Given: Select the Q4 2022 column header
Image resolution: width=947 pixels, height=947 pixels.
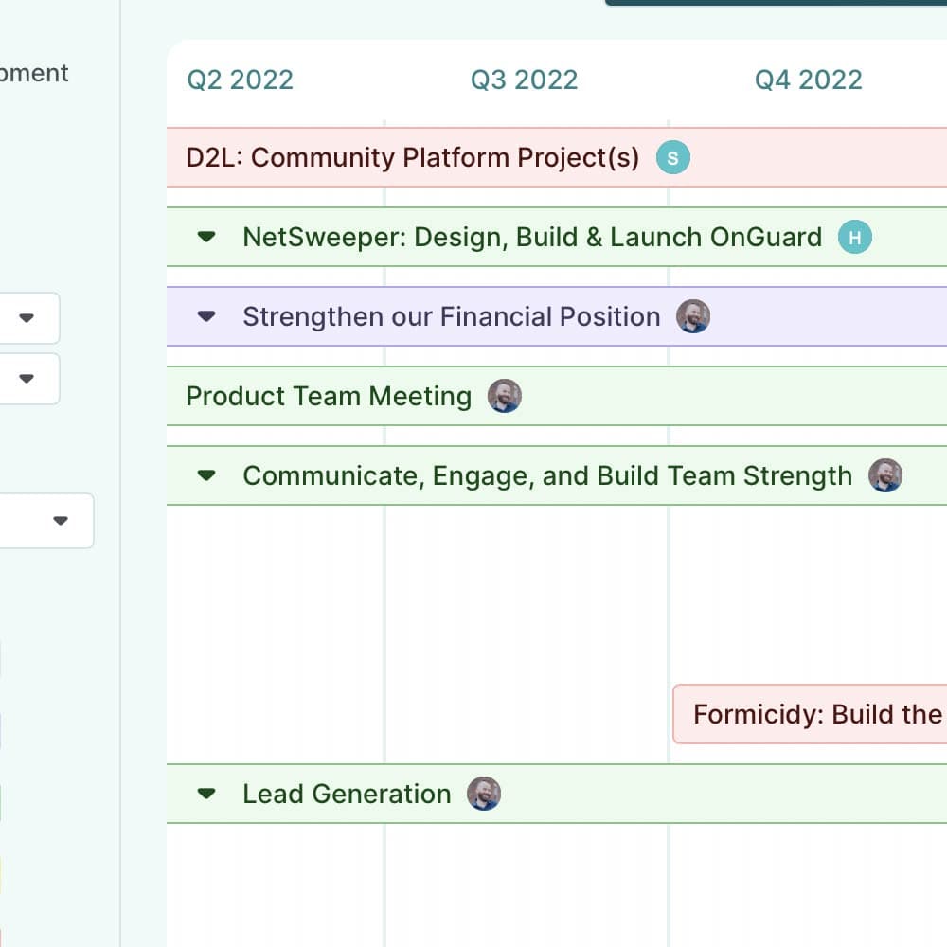Looking at the screenshot, I should tap(808, 80).
